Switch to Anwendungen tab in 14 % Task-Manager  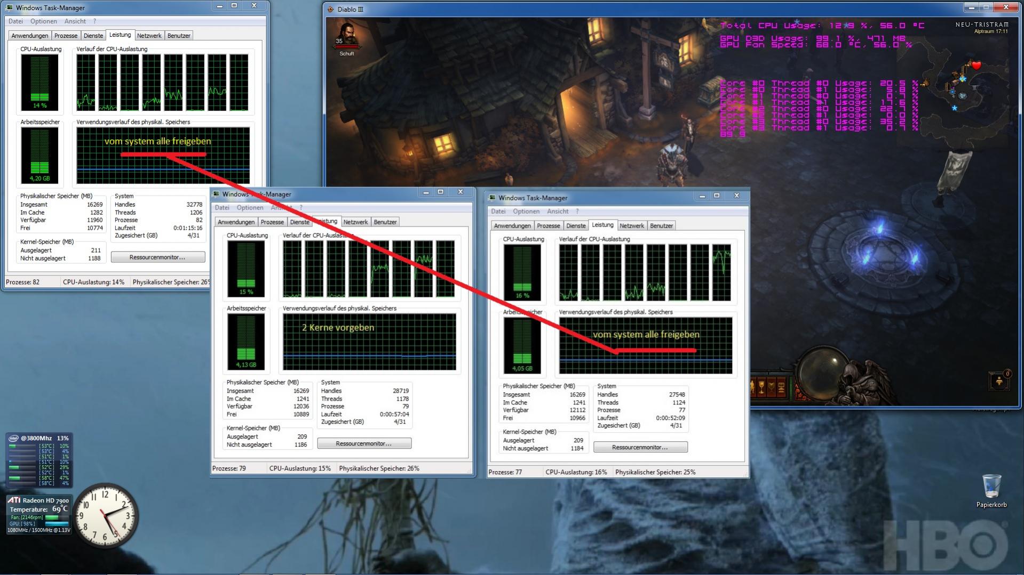(30, 36)
